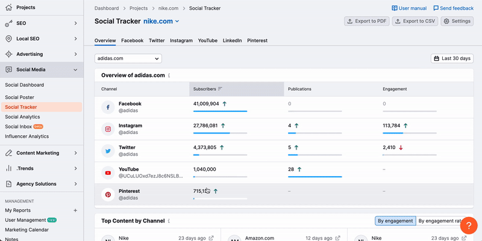Click YouTube publications progress bar
The width and height of the screenshot is (482, 241).
tap(315, 177)
